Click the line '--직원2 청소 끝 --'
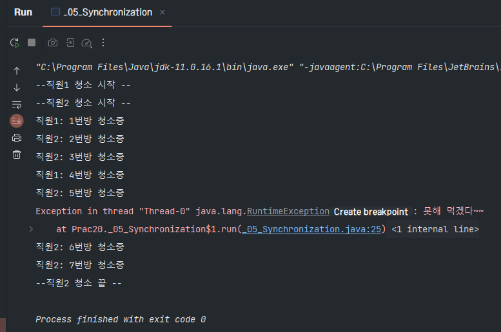 (x=79, y=283)
